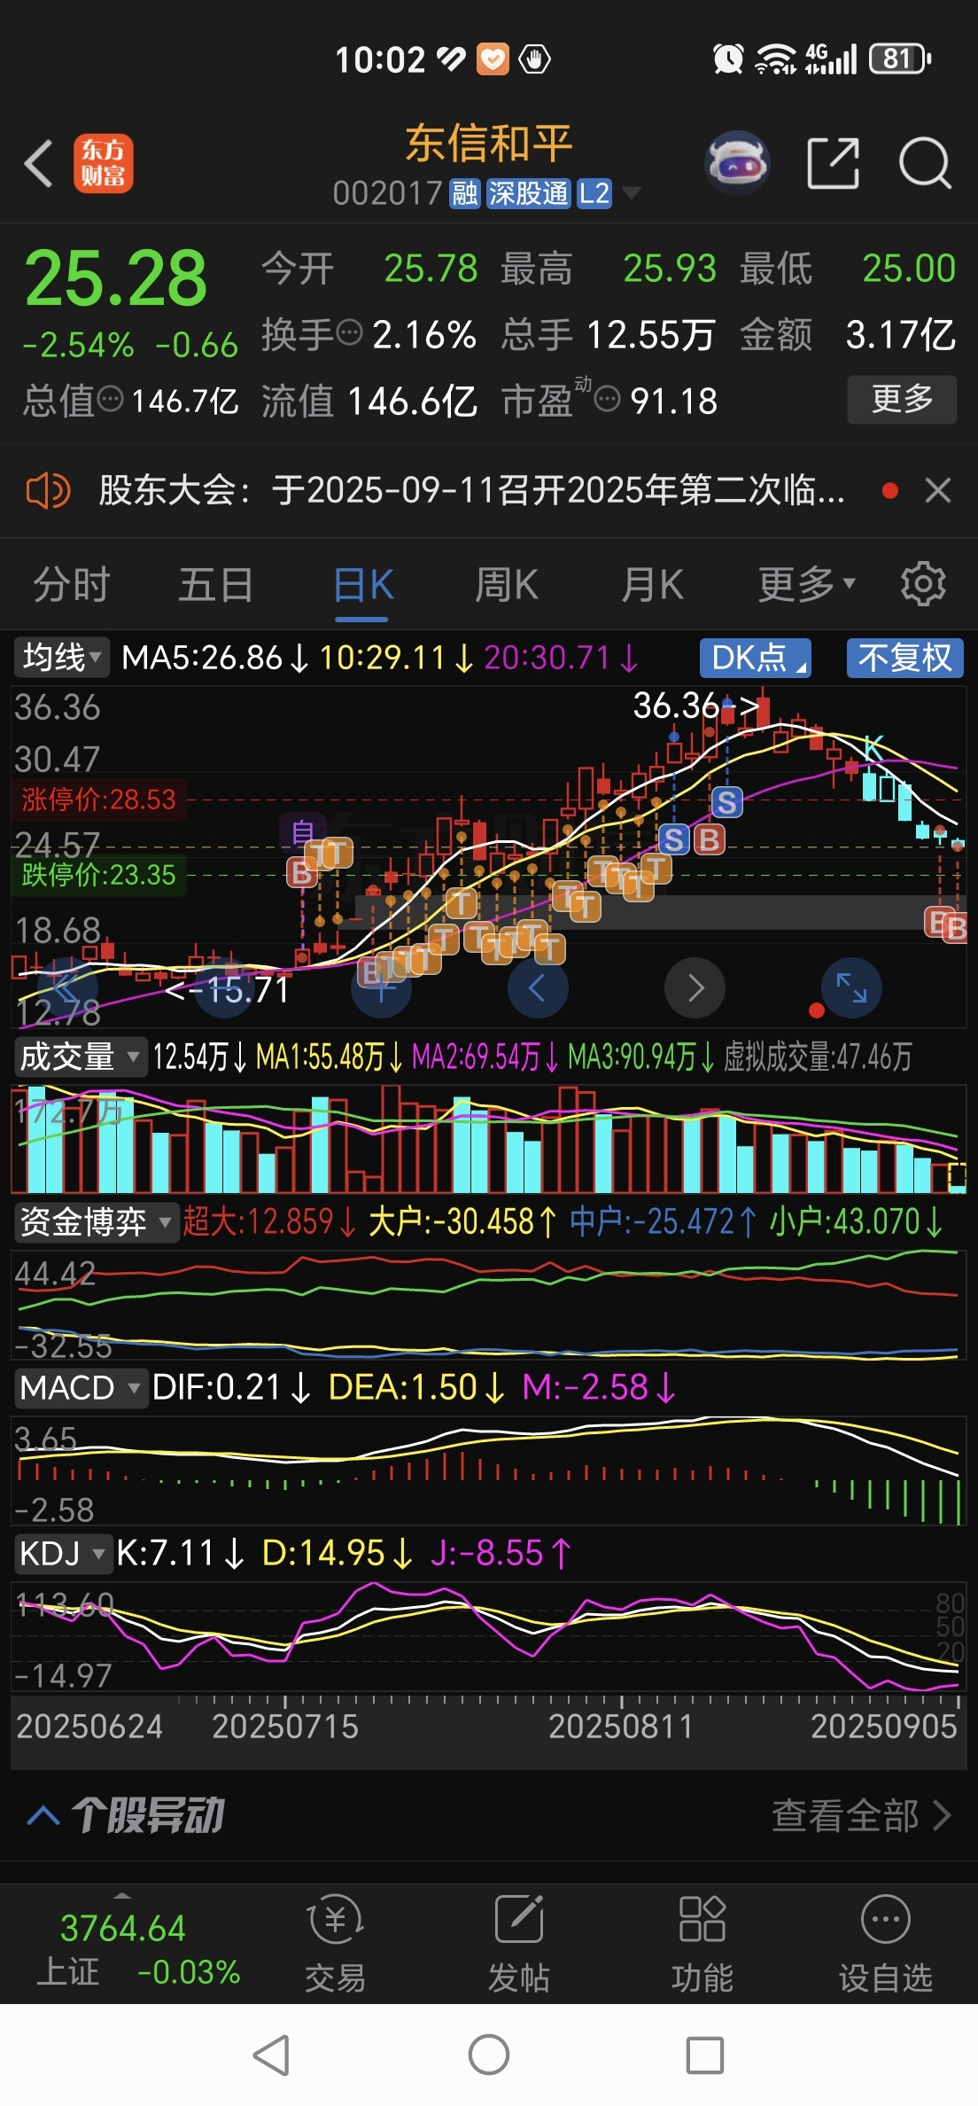Image resolution: width=978 pixels, height=2106 pixels.
Task: Tap the red dot below chart
Action: [817, 1010]
